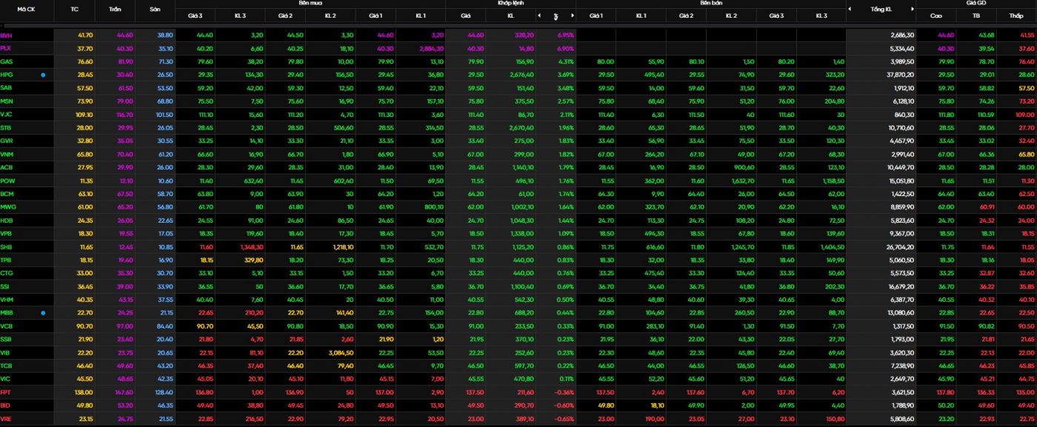Choose the SHB ticker symbol

(6, 246)
